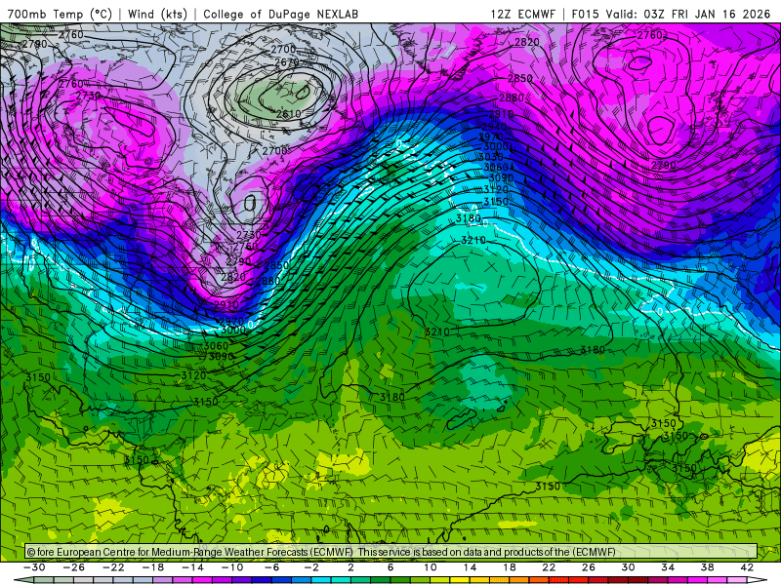Click the -6 colorbar tick label
The image size is (781, 585).
click(271, 567)
